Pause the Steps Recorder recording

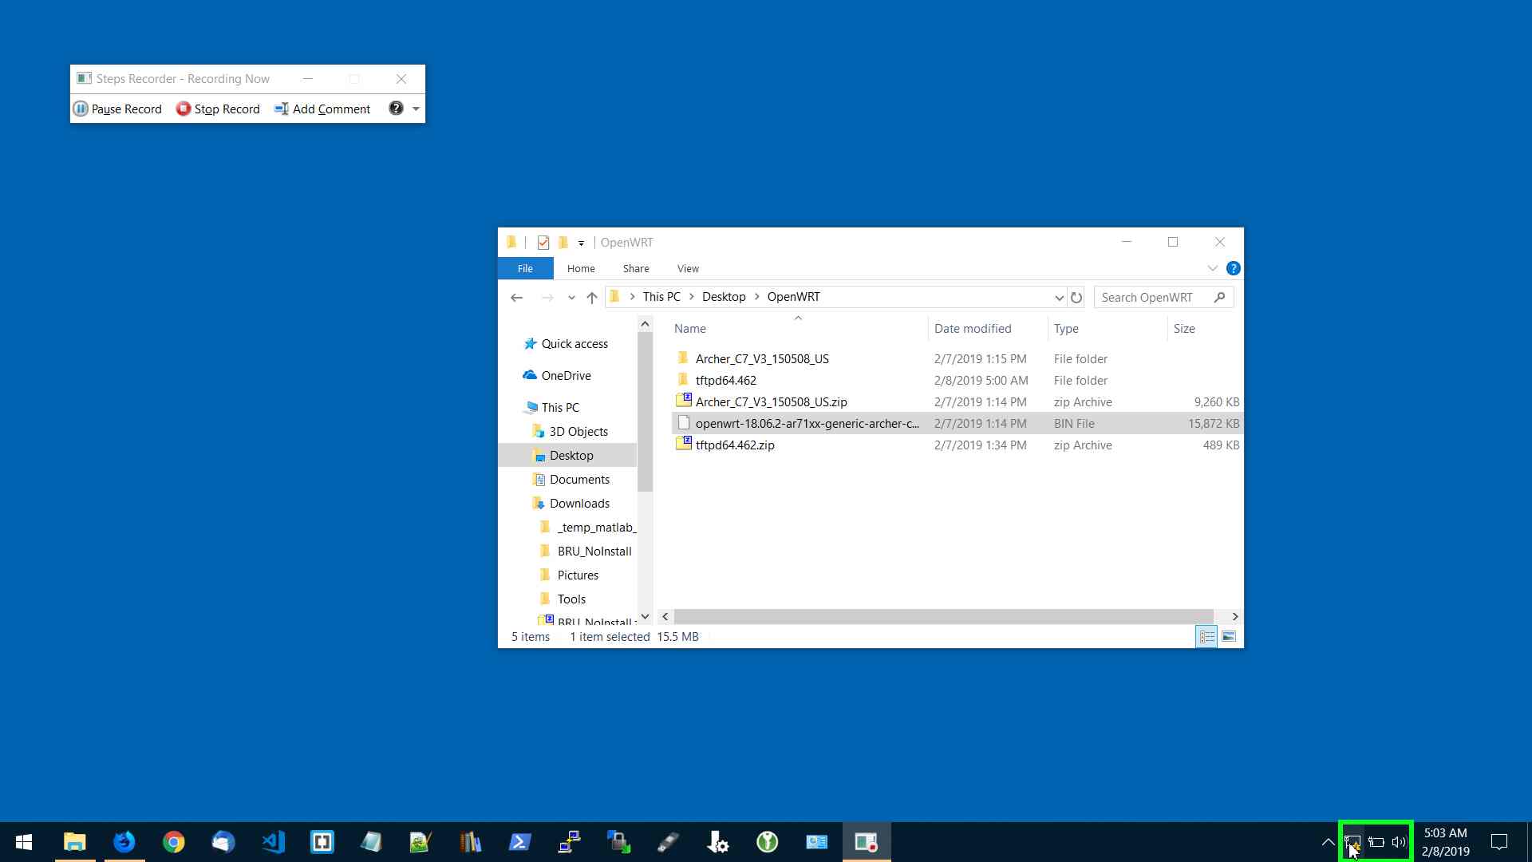[117, 109]
